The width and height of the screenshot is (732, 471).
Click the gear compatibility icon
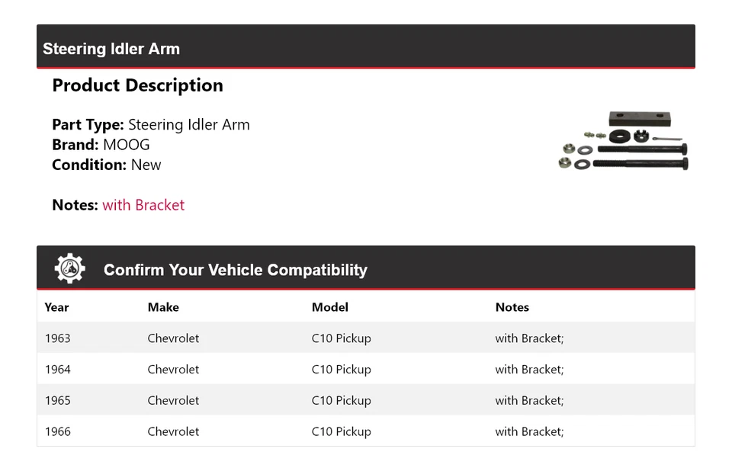point(69,268)
